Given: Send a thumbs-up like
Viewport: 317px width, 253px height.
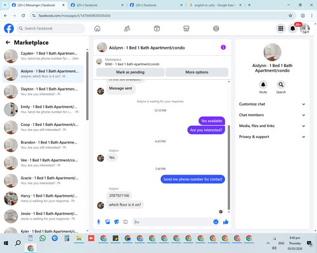Looking at the screenshot, I should pos(226,222).
